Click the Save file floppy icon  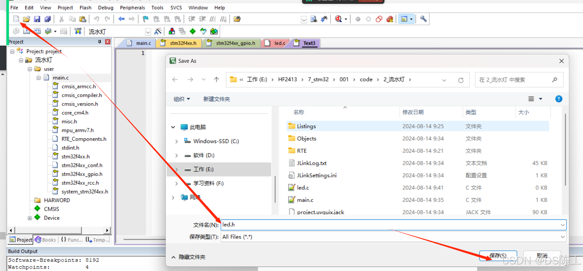tap(37, 19)
